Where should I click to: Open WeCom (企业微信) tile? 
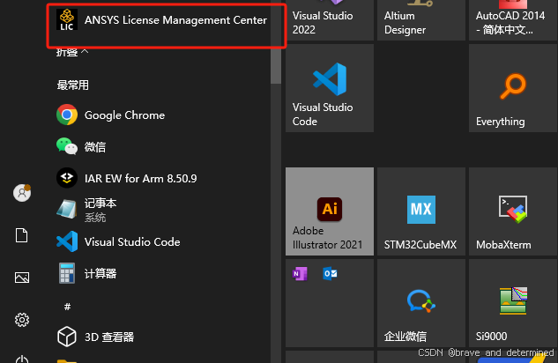click(421, 303)
